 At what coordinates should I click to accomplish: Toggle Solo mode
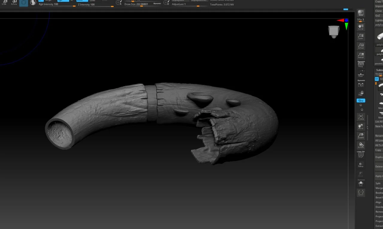pyautogui.click(x=361, y=183)
